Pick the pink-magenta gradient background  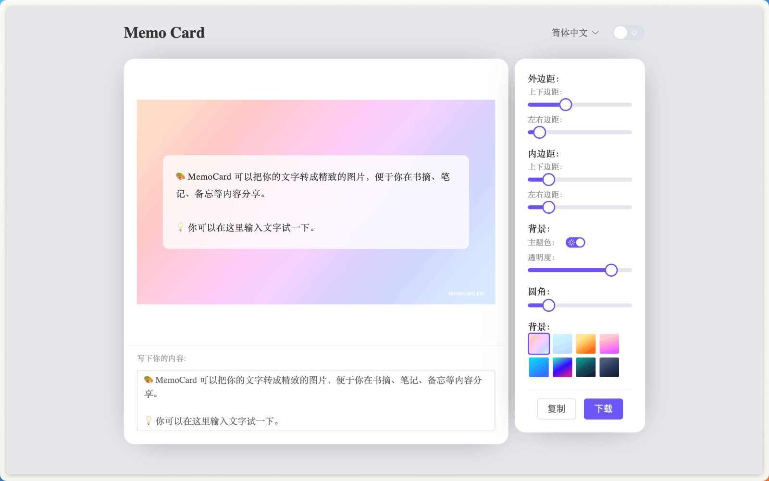coord(609,344)
